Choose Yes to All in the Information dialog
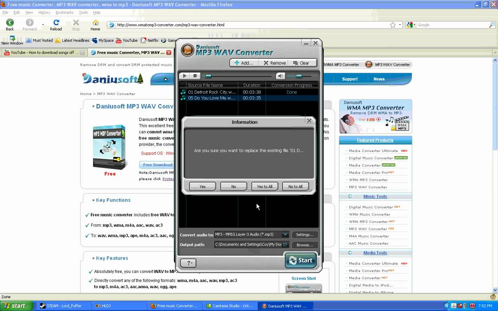Viewport: 498px width, 311px height. [x=265, y=186]
